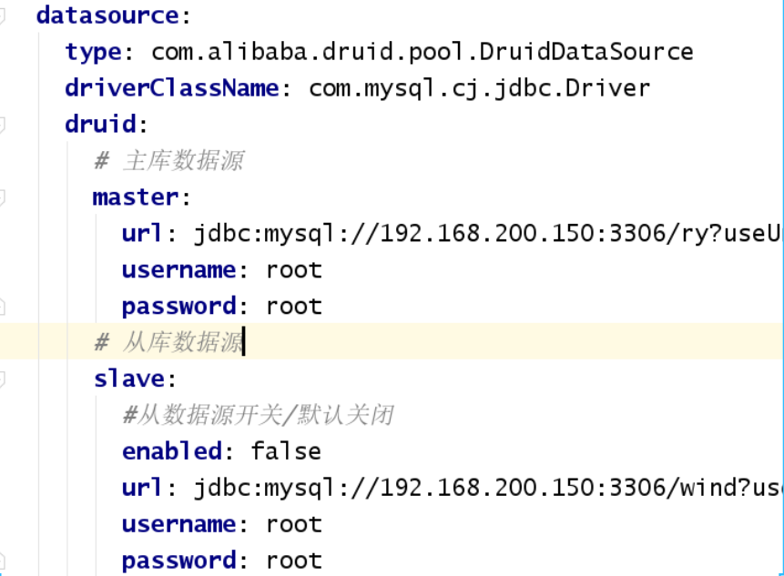Click the 从数据源开关/默认关闭 comment

258,415
